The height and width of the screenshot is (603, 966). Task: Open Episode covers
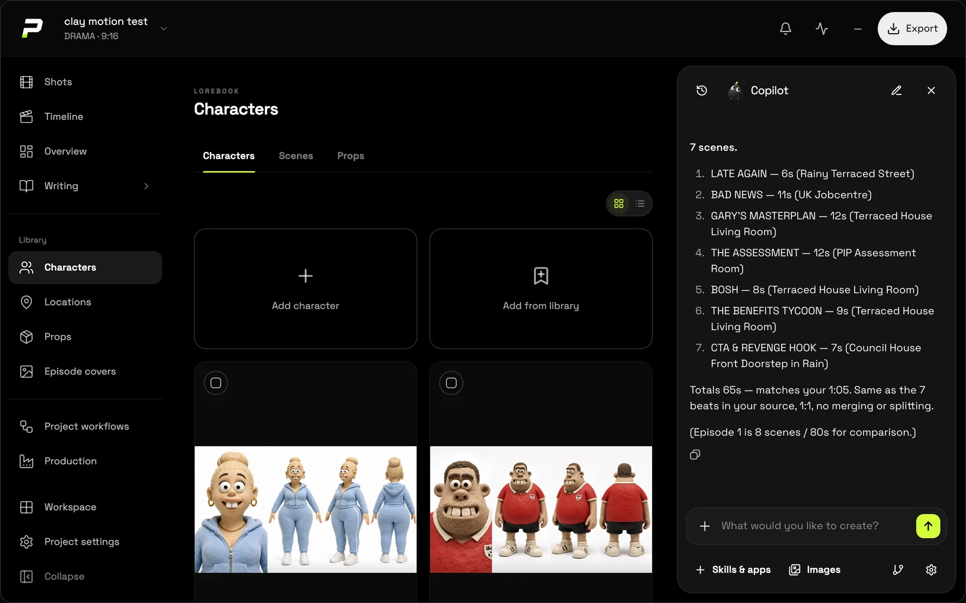86,371
